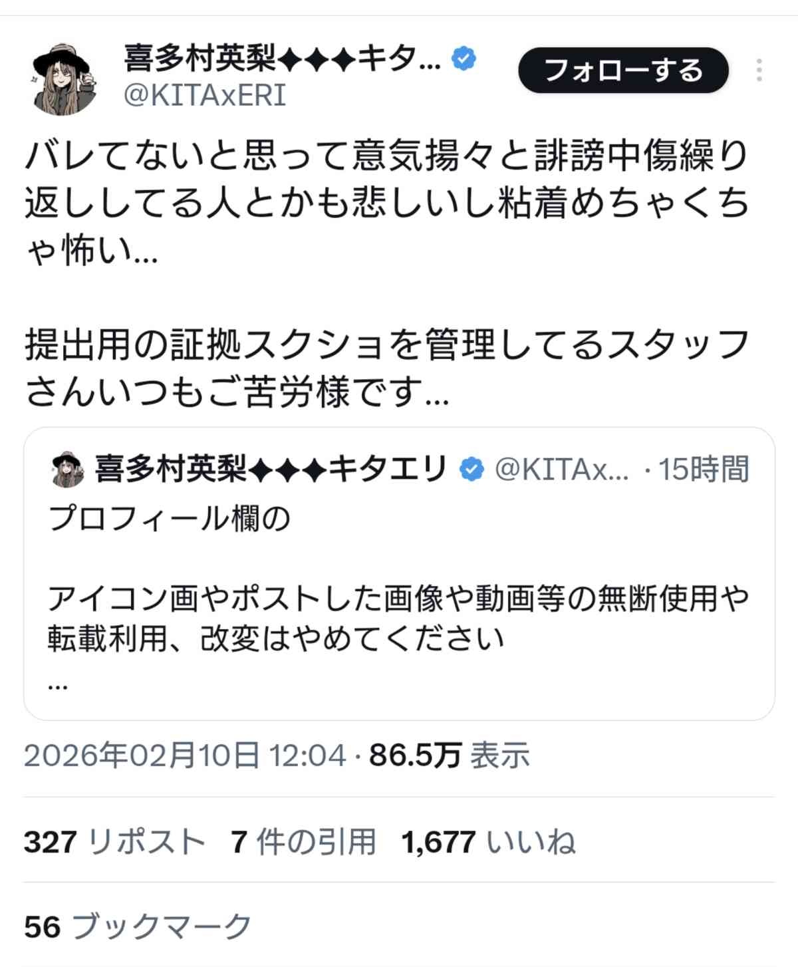
Task: Open the three-dot more options menu
Action: tap(759, 70)
